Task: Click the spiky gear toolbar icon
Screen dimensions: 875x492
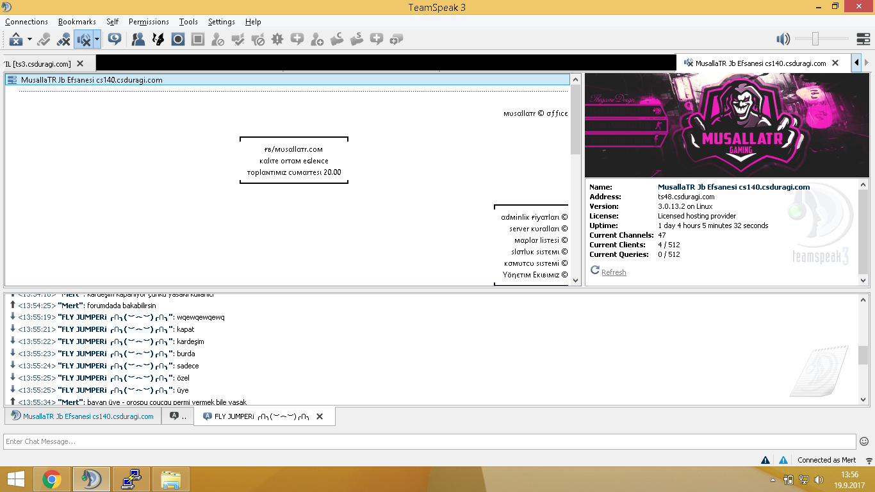Action: [x=277, y=40]
